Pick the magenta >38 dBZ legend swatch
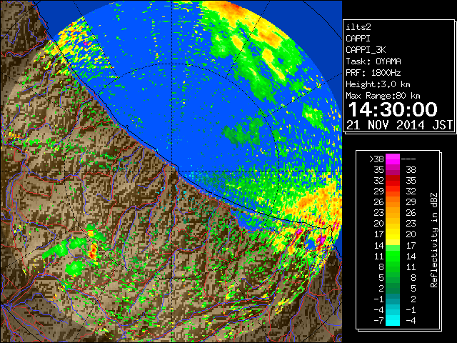This screenshot has width=457, height=343. pyautogui.click(x=393, y=159)
